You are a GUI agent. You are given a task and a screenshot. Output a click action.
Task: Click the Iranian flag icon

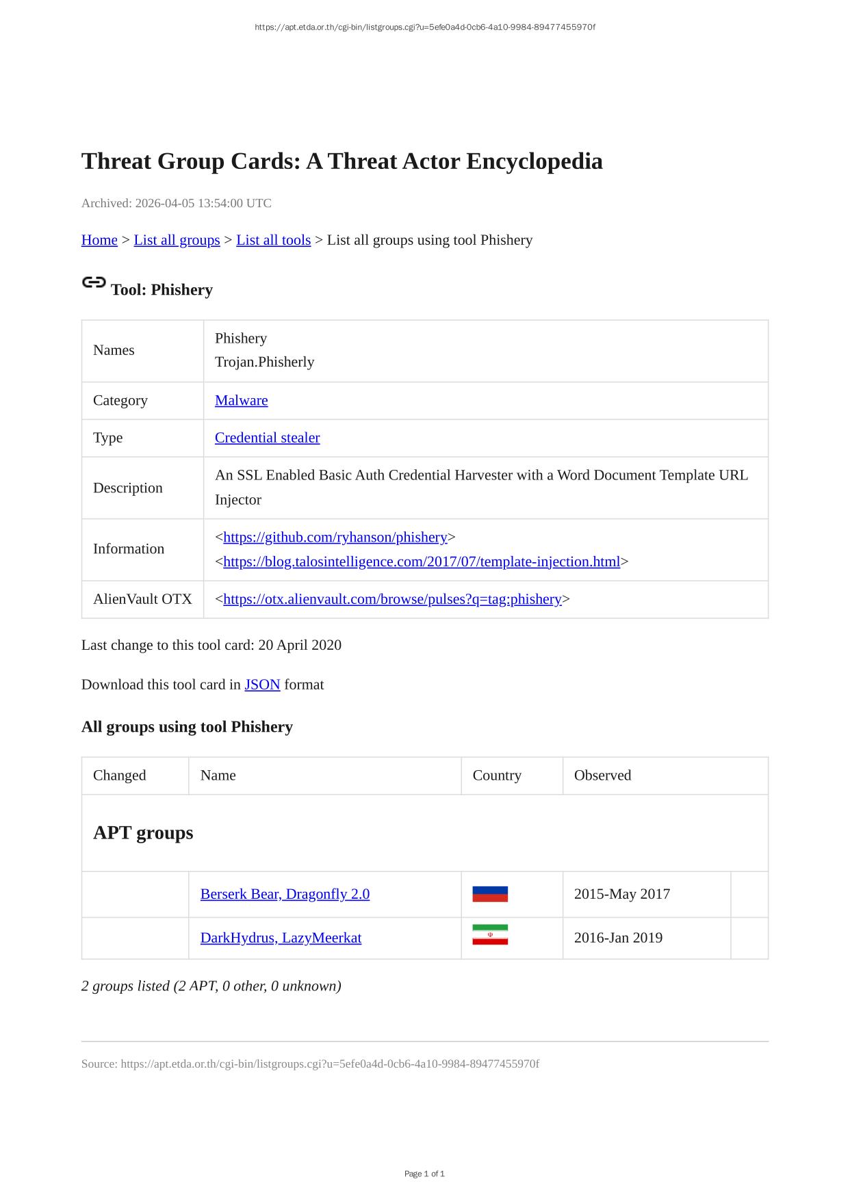point(490,935)
